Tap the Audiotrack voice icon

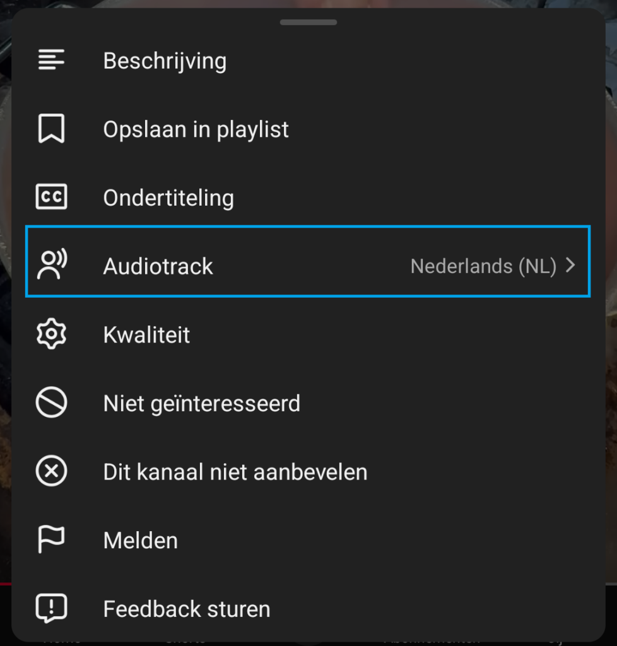click(52, 266)
